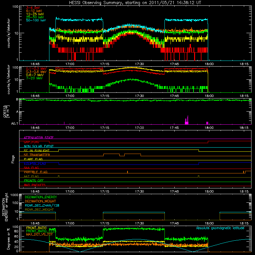Select the orange 6-12 keV legend label

pyautogui.click(x=34, y=11)
